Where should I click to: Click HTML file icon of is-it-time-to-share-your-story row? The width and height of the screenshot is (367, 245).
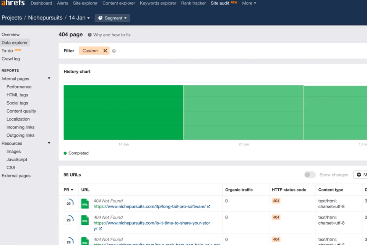click(x=85, y=220)
